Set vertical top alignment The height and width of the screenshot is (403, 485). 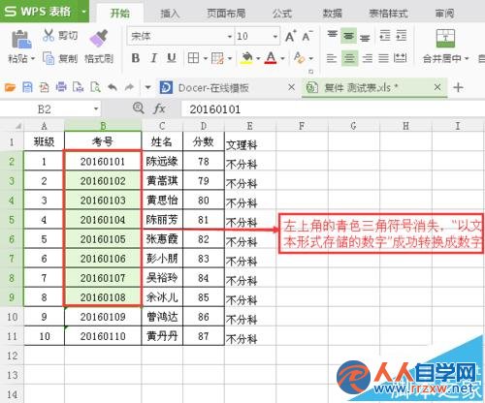[x=333, y=36]
